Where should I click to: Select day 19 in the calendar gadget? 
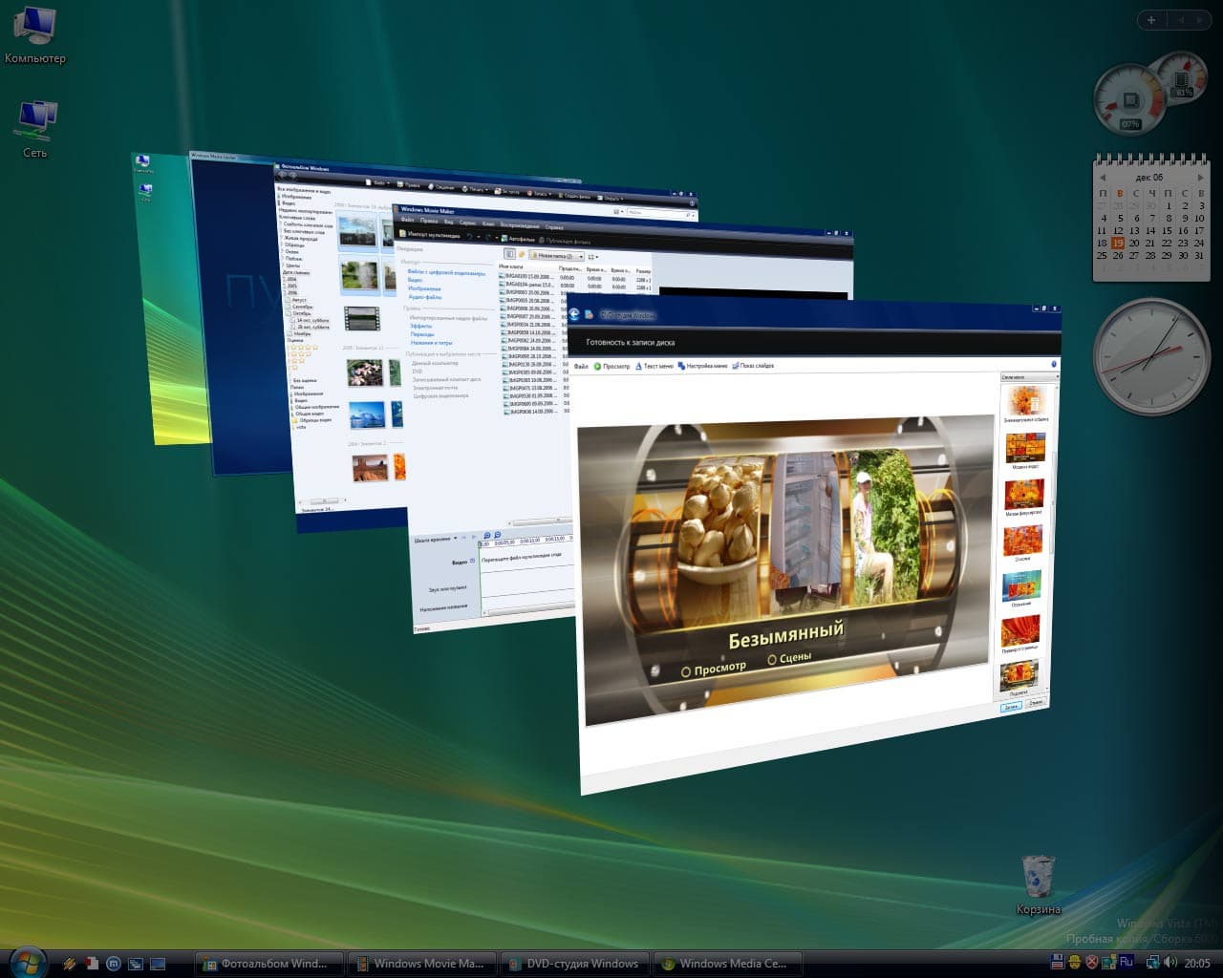(1118, 243)
